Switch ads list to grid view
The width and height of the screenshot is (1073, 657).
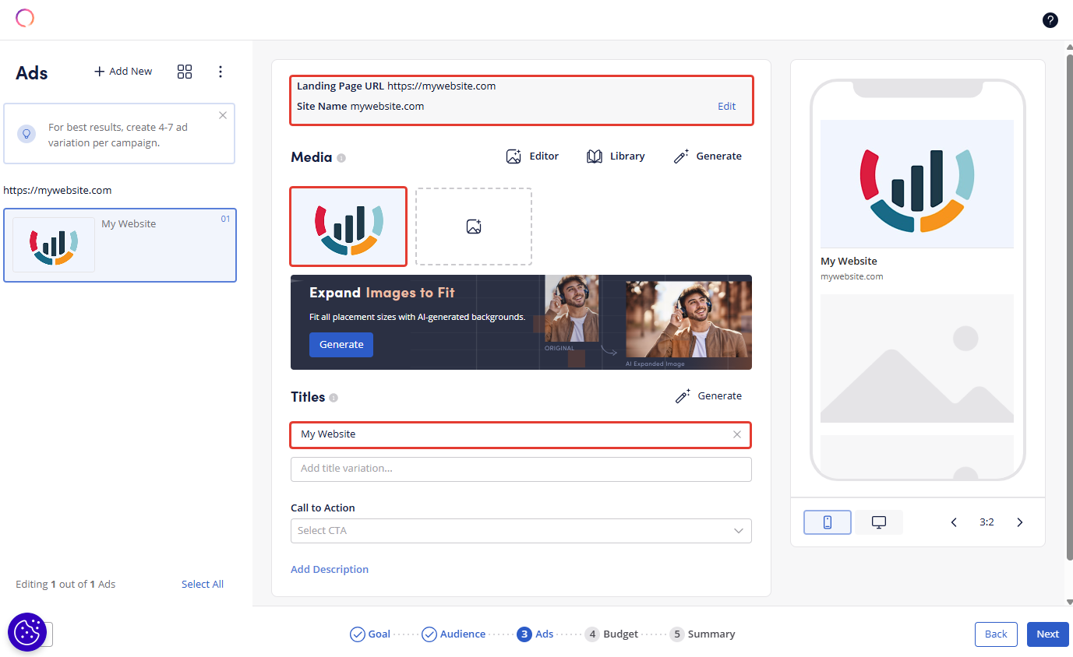tap(185, 72)
